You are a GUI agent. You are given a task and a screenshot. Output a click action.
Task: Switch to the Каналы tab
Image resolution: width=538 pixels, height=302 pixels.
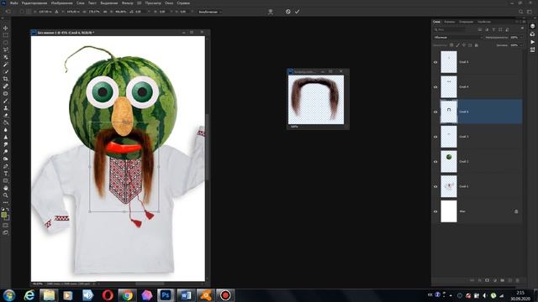450,22
